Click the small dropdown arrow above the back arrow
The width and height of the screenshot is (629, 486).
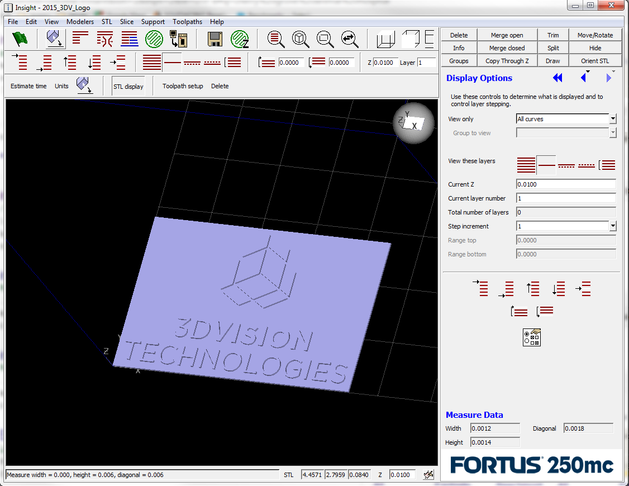pos(588,72)
